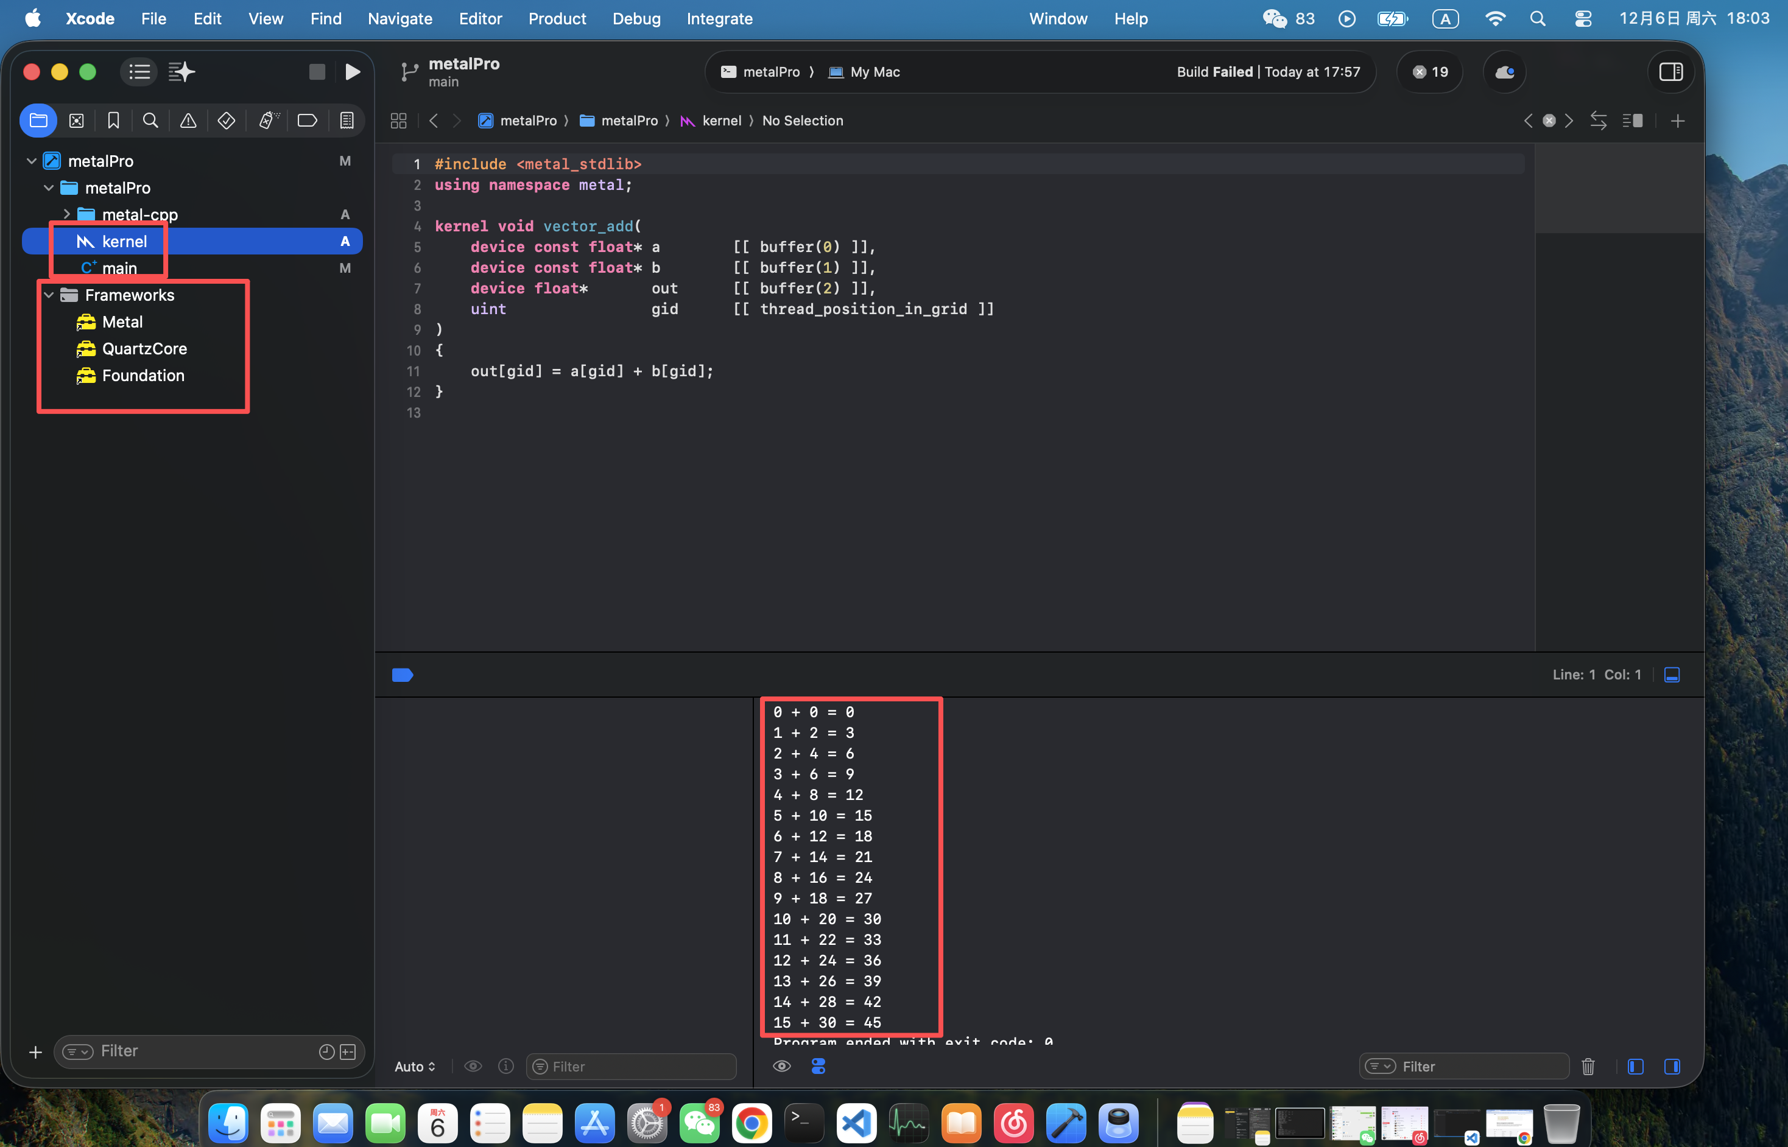Image resolution: width=1788 pixels, height=1147 pixels.
Task: Open the Auto variables scope dropdown
Action: pyautogui.click(x=415, y=1067)
